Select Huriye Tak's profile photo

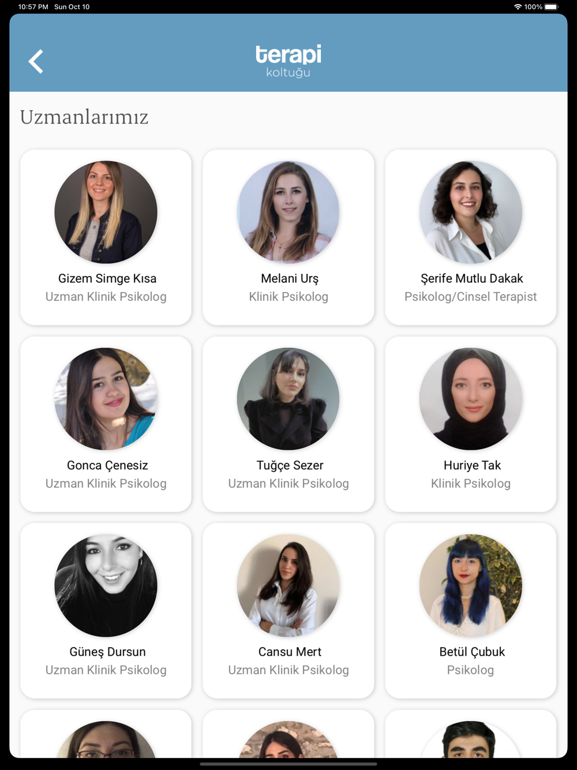point(471,399)
